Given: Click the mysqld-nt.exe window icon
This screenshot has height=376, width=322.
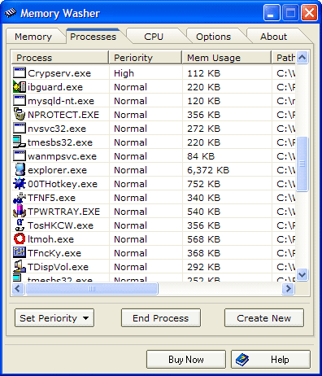Looking at the screenshot, I should click(x=20, y=101).
